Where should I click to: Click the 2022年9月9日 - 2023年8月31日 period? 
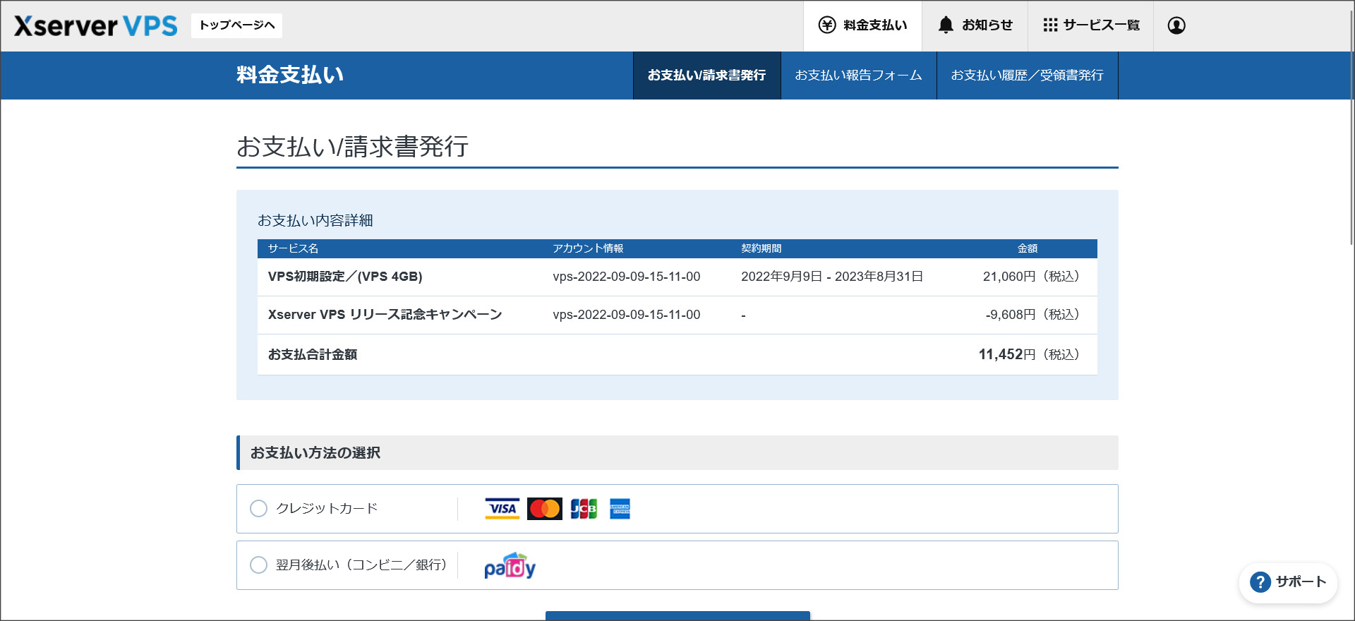coord(832,277)
